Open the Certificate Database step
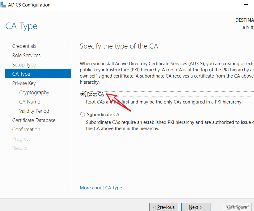The width and height of the screenshot is (254, 211). coord(34,120)
